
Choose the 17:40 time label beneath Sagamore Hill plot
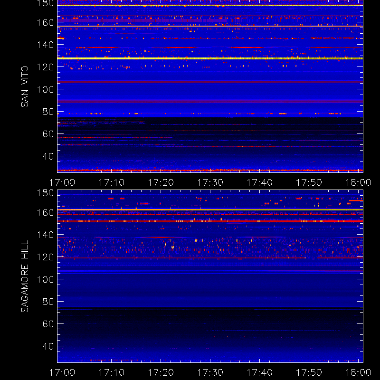(x=259, y=372)
